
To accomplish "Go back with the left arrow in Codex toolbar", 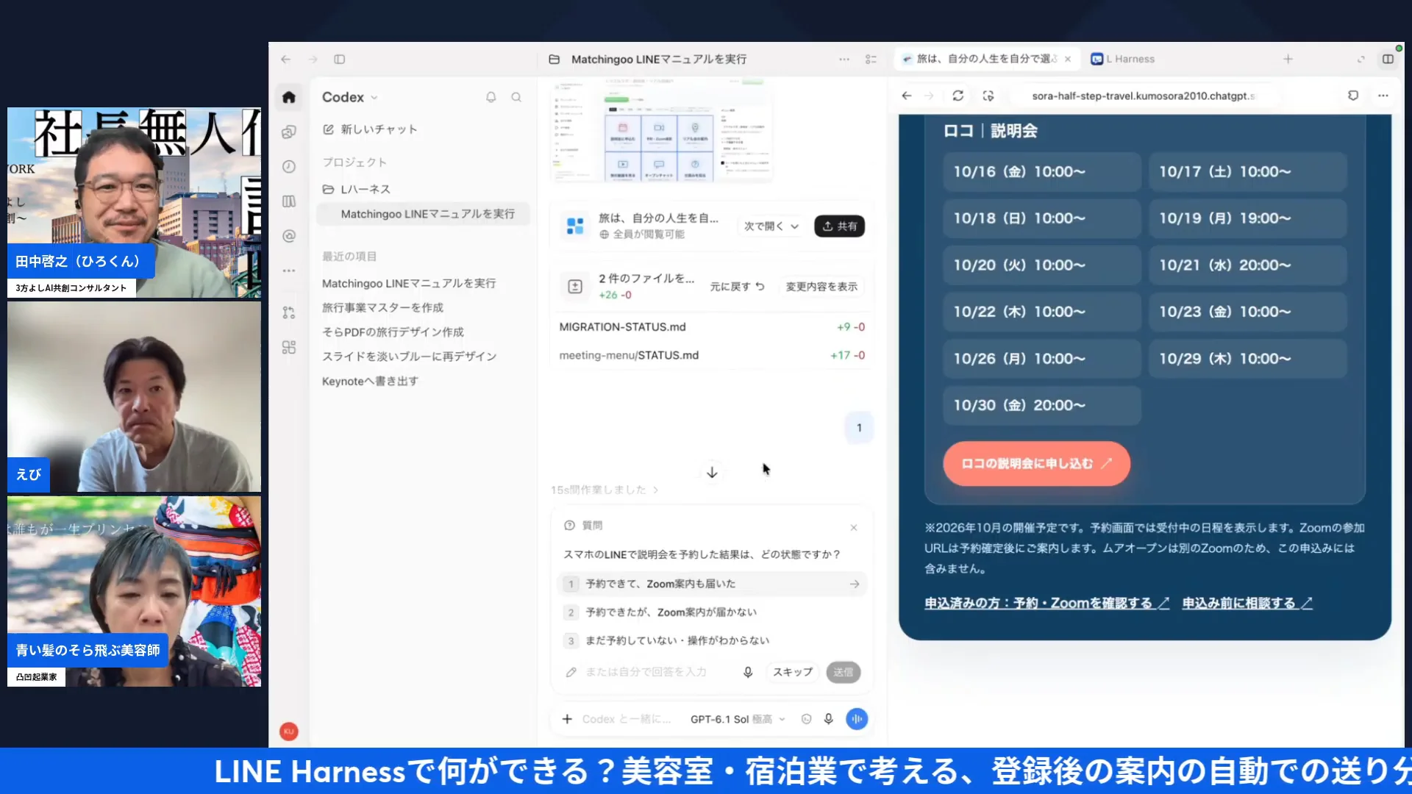I will click(286, 59).
